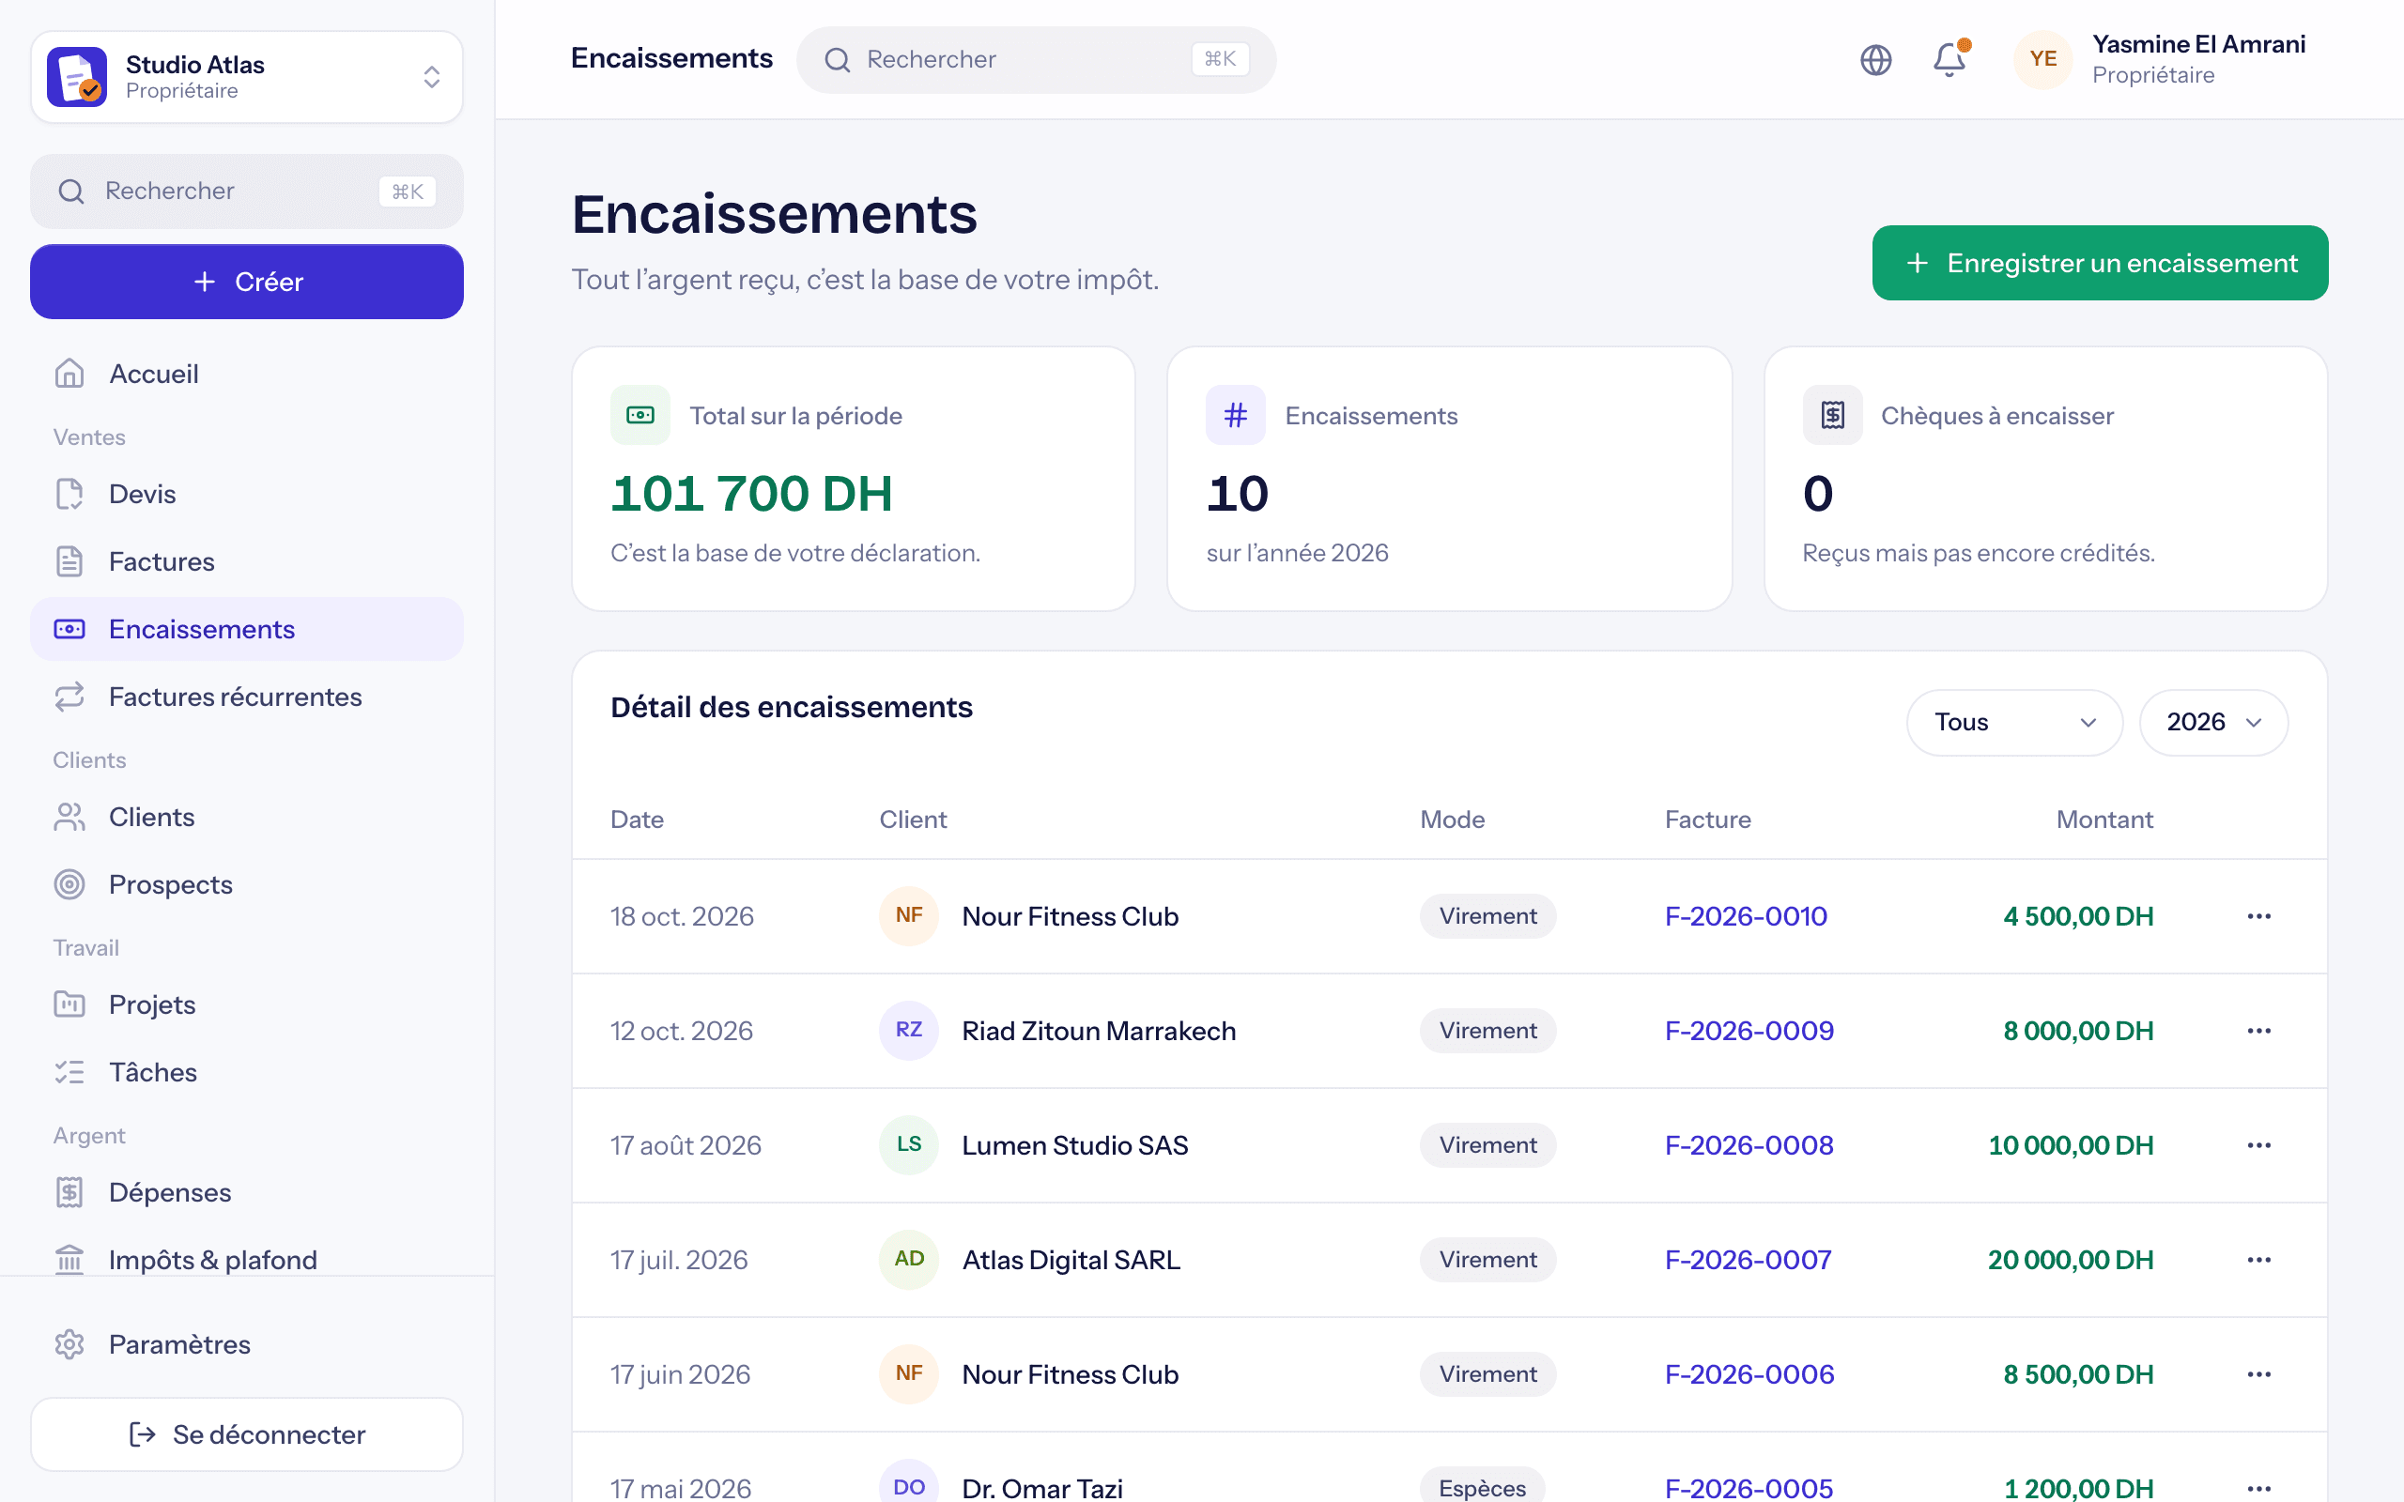Screen dimensions: 2404x1502
Task: Open row actions for F-2026-0009
Action: (x=2259, y=1030)
